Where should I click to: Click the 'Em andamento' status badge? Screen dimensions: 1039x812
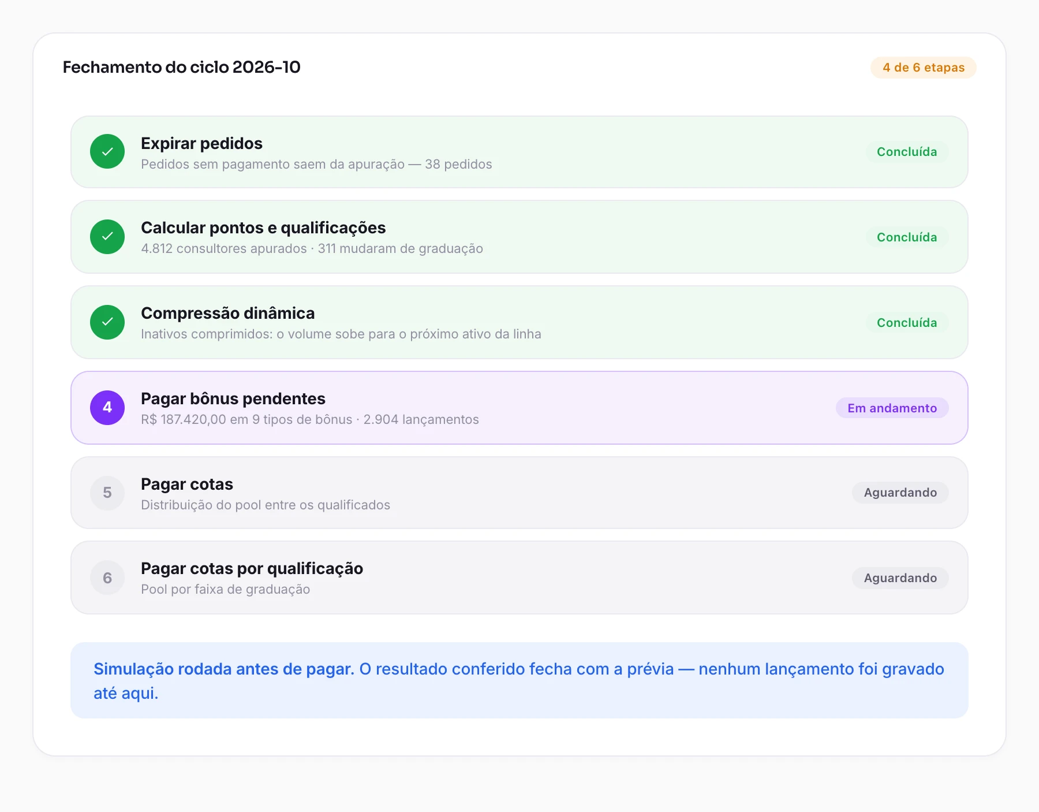[x=892, y=408]
